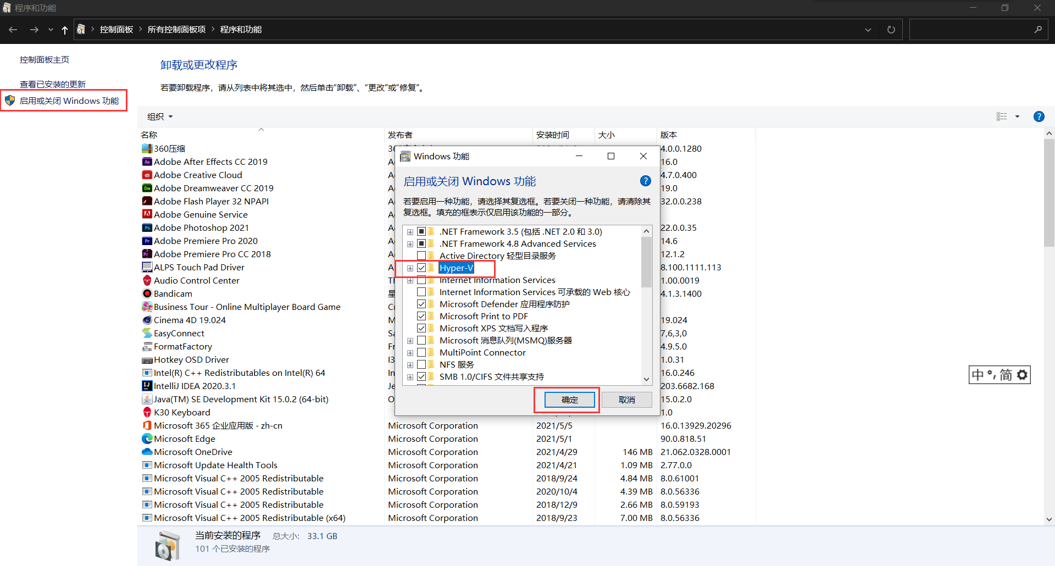The width and height of the screenshot is (1055, 566).
Task: Toggle .NET Framework 3.5 checkbox
Action: click(x=421, y=231)
